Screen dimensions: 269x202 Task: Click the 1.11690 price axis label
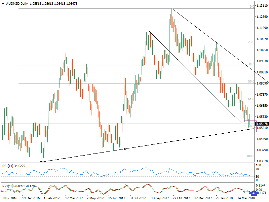(262, 28)
